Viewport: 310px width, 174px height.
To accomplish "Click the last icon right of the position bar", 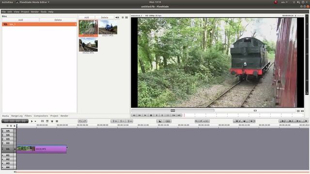I will [x=302, y=111].
